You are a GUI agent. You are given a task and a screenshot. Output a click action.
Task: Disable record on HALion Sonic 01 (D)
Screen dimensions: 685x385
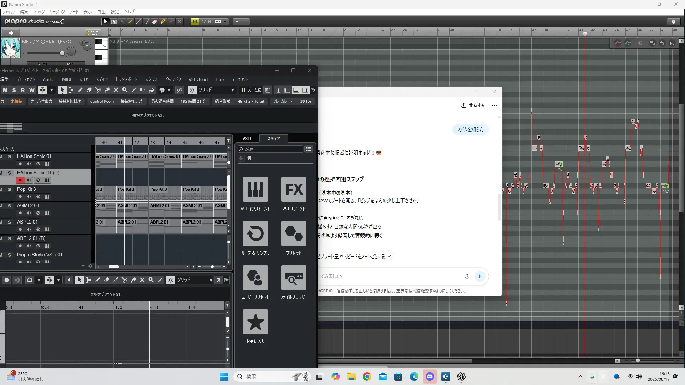[x=20, y=180]
